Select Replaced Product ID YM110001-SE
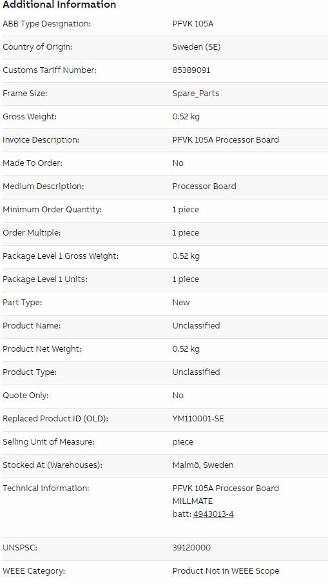The height and width of the screenshot is (584, 328). 198,419
